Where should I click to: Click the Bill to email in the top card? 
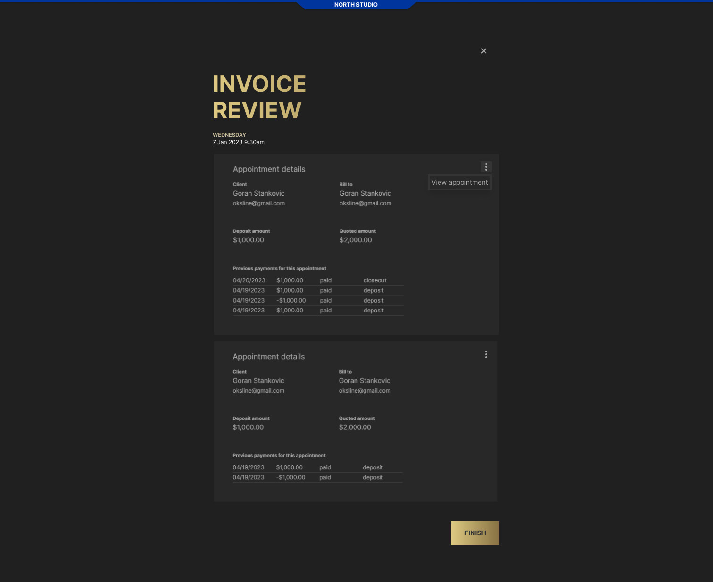pyautogui.click(x=365, y=203)
